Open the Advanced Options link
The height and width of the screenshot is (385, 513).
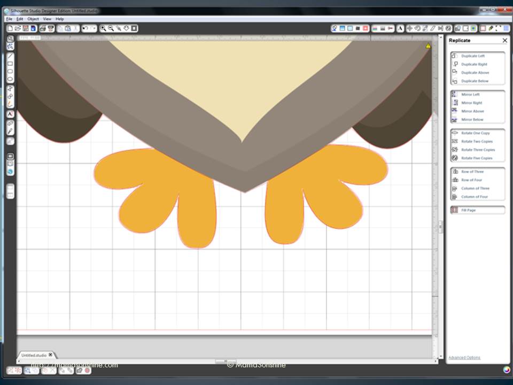(x=464, y=357)
